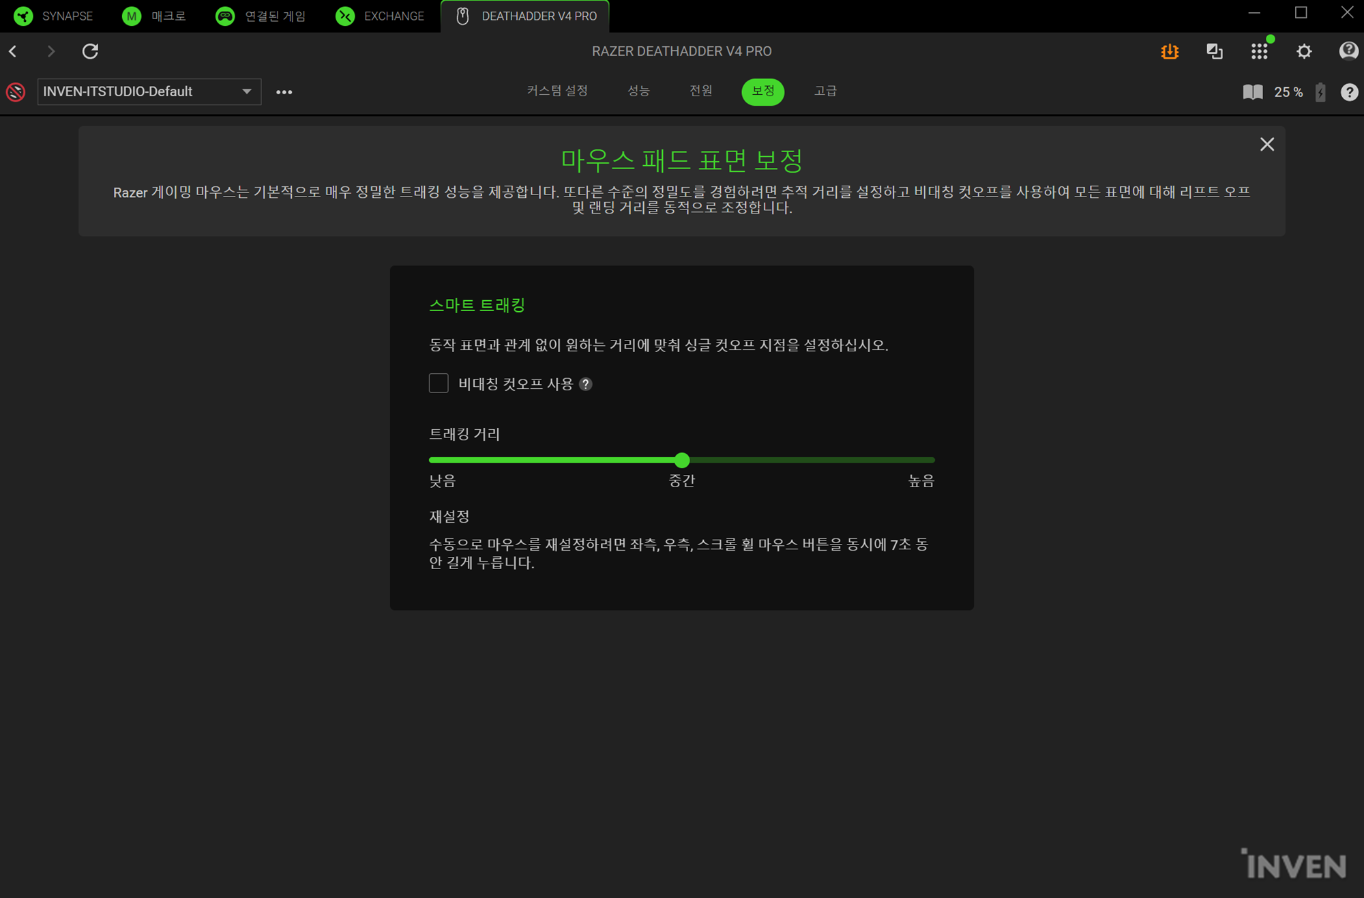Open the 연결된 게임 tab

point(261,16)
